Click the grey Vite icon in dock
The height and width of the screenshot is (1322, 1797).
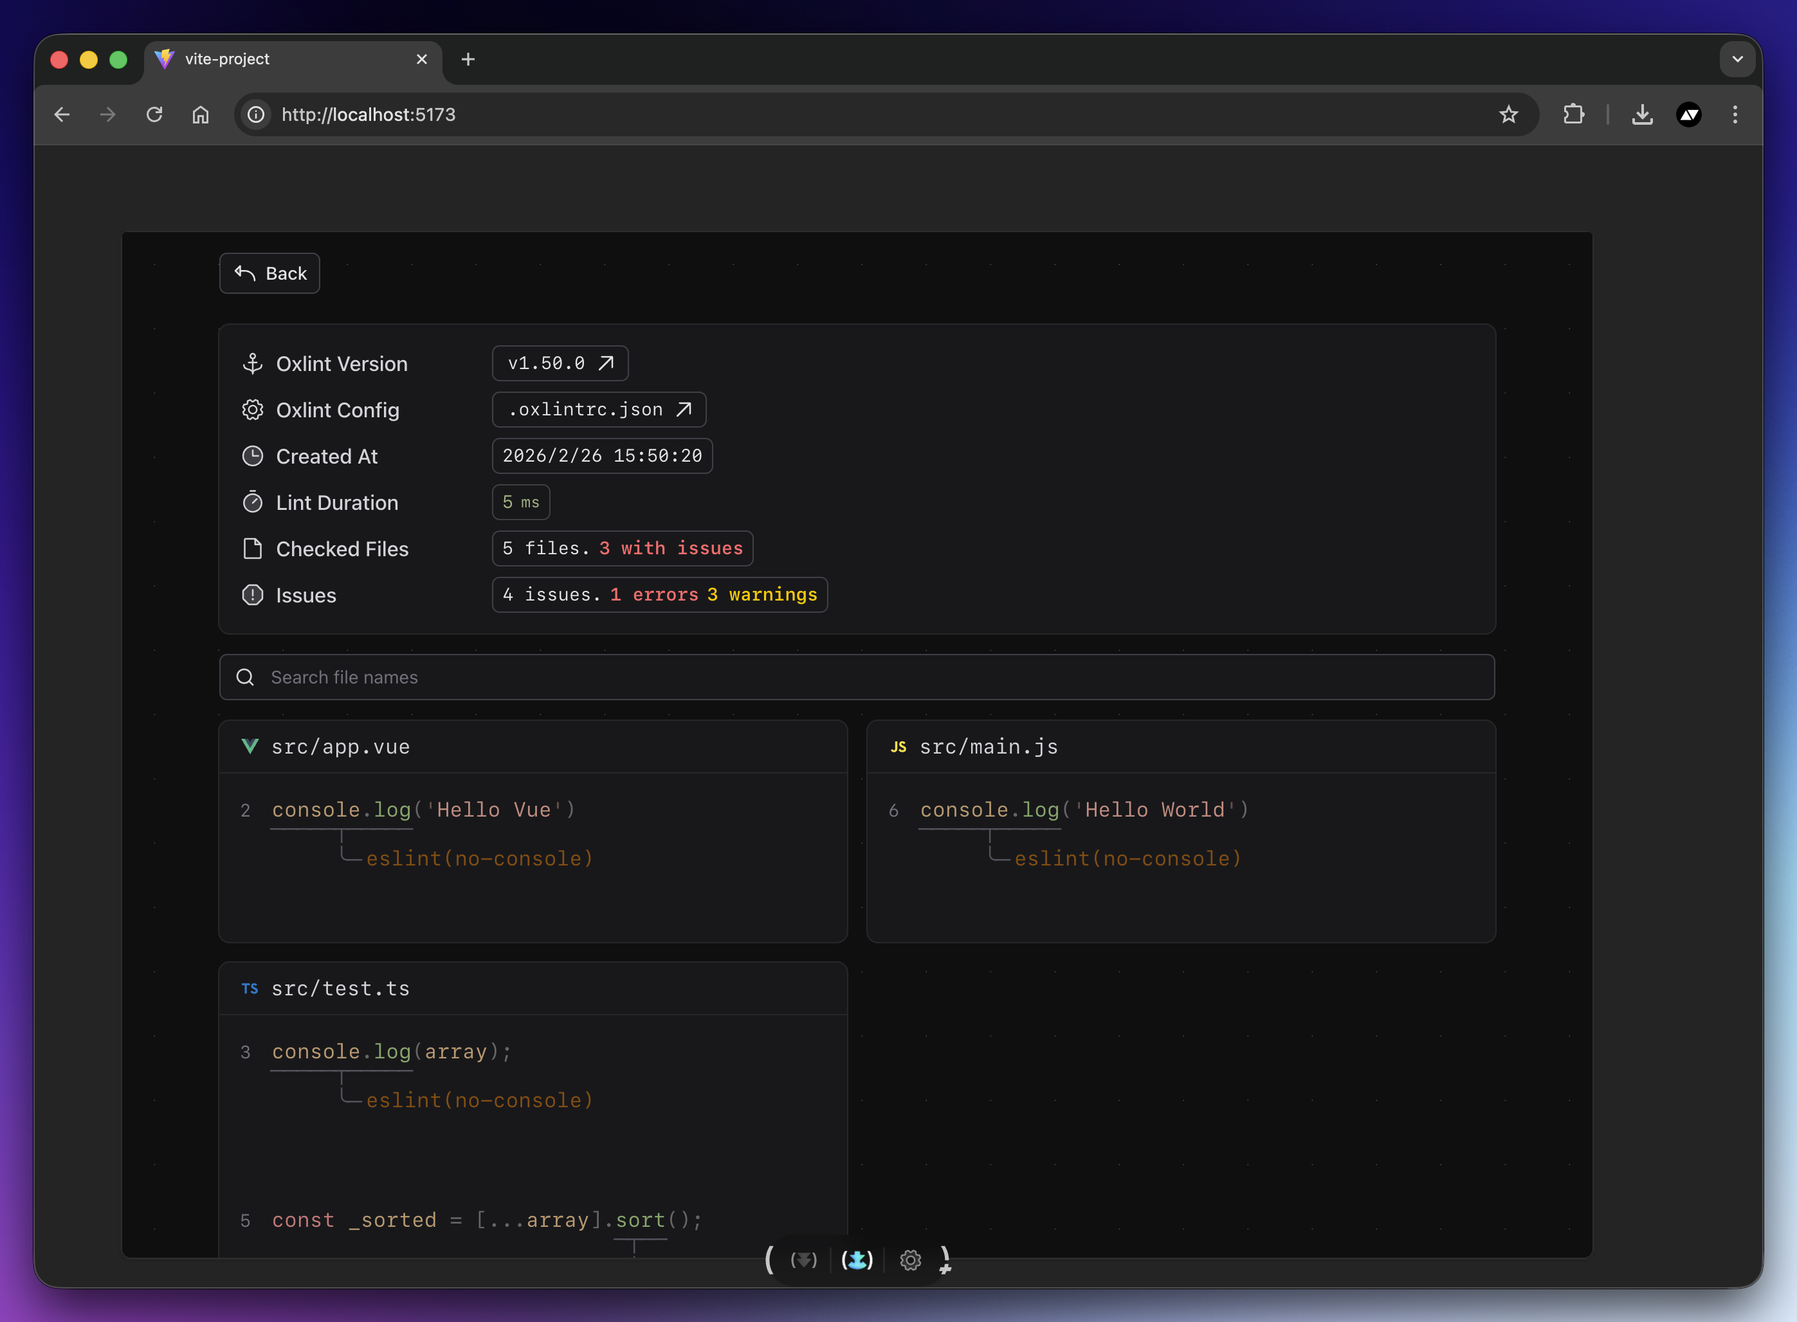[x=804, y=1260]
